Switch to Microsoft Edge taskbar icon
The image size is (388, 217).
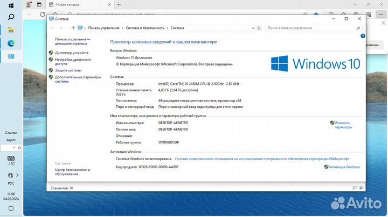tap(11, 44)
